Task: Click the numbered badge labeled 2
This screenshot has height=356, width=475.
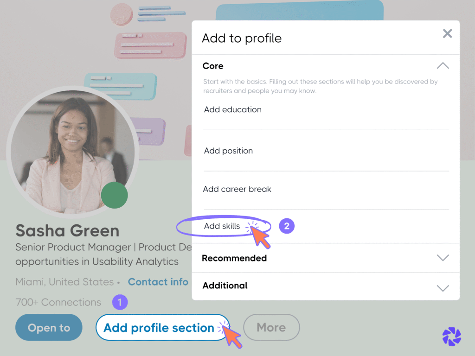Action: click(x=286, y=226)
